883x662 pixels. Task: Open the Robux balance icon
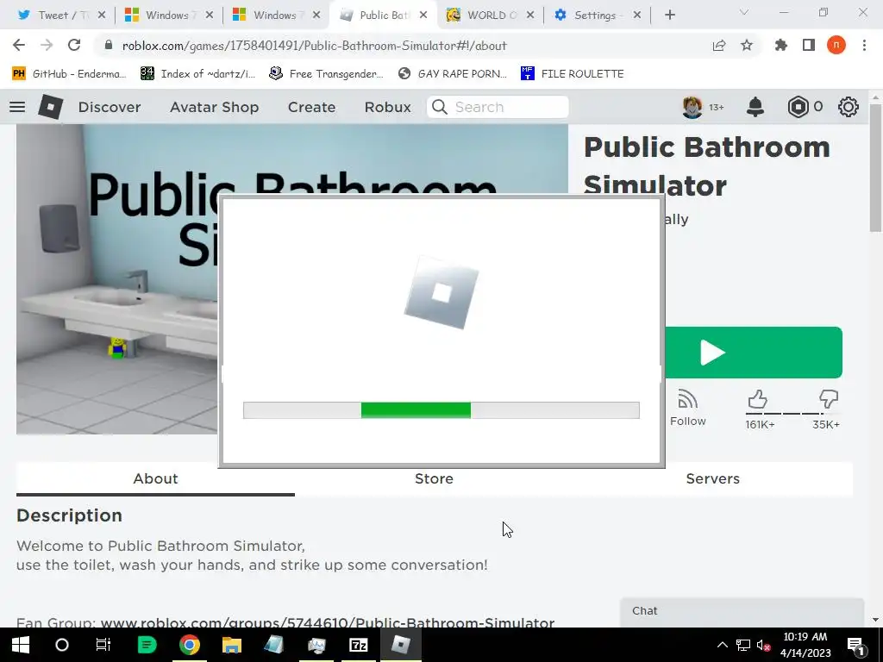coord(798,107)
